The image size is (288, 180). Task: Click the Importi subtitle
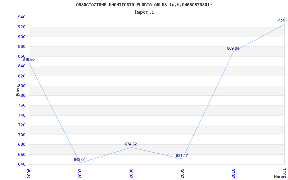[144, 12]
